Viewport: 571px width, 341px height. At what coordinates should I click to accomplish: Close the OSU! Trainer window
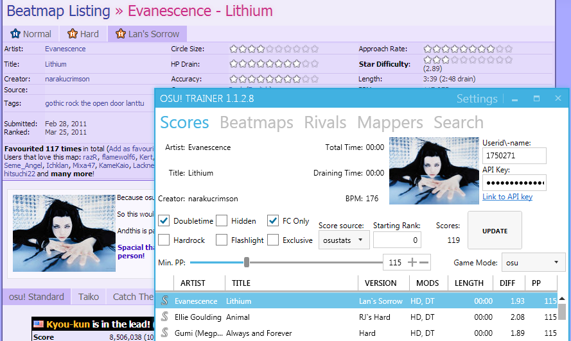[558, 98]
